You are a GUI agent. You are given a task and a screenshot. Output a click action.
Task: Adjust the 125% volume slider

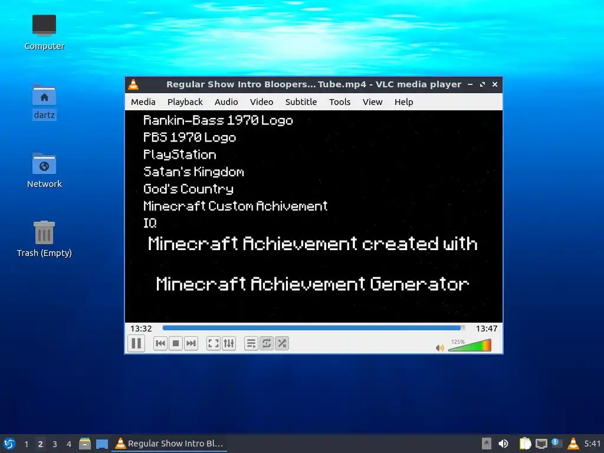[x=470, y=344]
